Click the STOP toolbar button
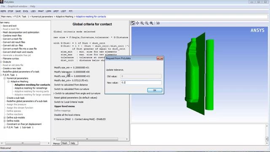This screenshot has height=152, width=270. (x=10, y=11)
